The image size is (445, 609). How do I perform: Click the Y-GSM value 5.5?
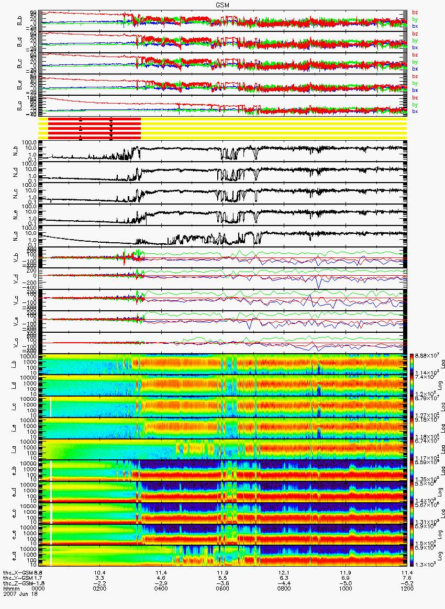pos(222,578)
